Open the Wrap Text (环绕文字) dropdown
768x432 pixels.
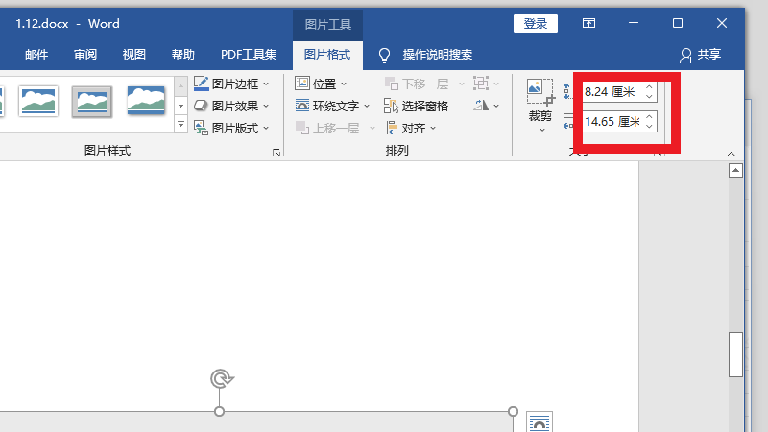pyautogui.click(x=332, y=106)
